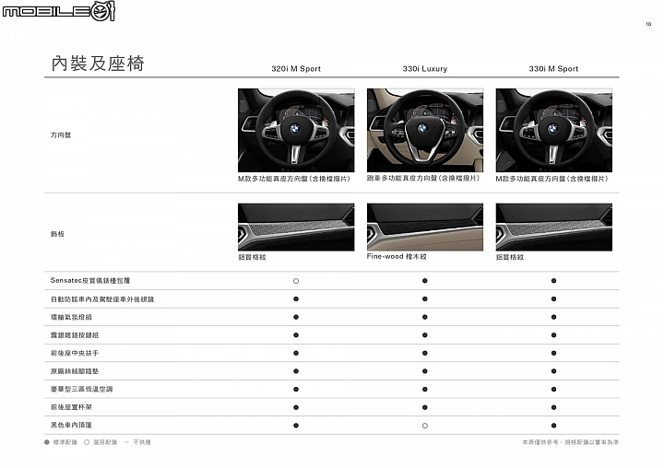Click M款多功能真皮方向盤 caption under 320i M Sport
664x468 pixels.
[x=294, y=179]
